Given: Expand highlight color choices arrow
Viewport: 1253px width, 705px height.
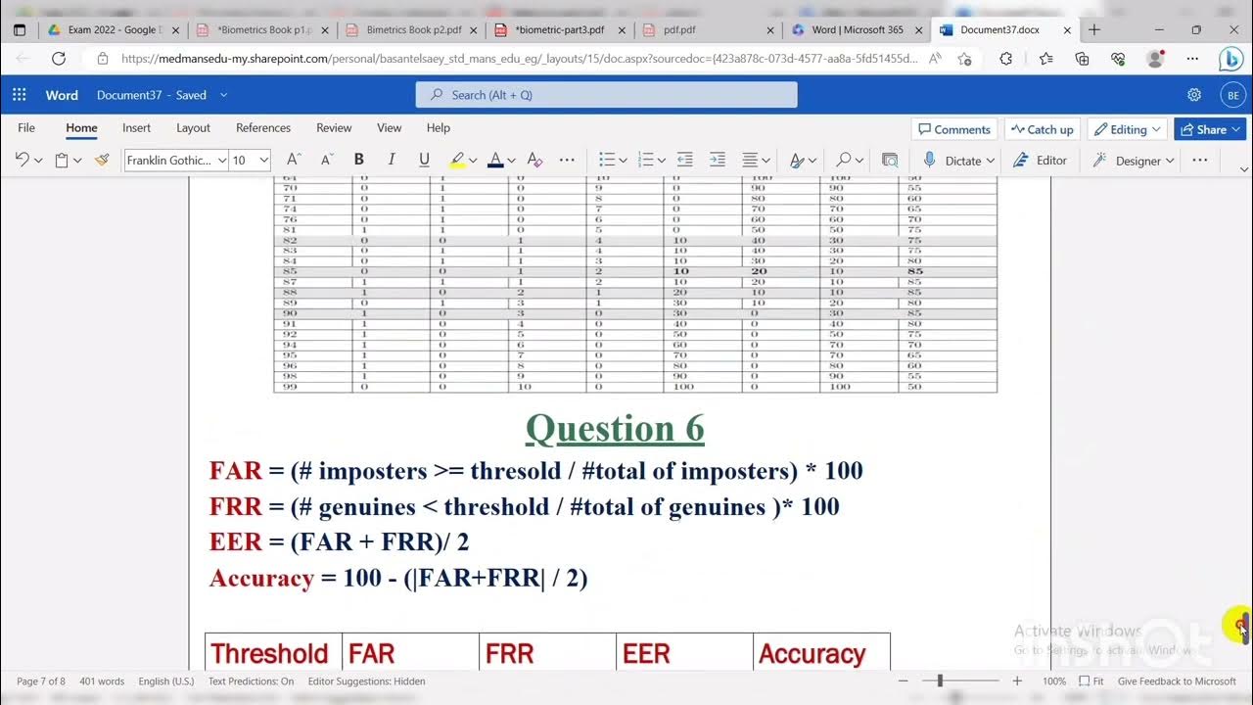Looking at the screenshot, I should point(473,161).
